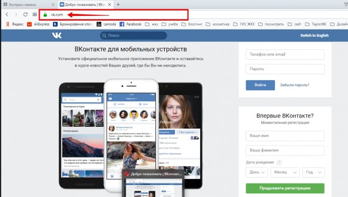Open the жкх bookmarks folder
This screenshot has height=197, width=348.
(152, 24)
